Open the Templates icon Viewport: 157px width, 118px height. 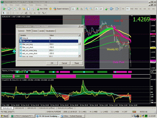117,9
